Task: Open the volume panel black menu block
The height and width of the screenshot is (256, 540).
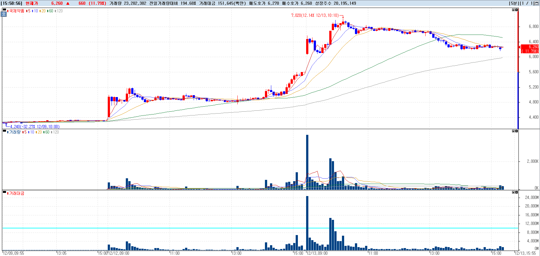Action: tap(4, 131)
